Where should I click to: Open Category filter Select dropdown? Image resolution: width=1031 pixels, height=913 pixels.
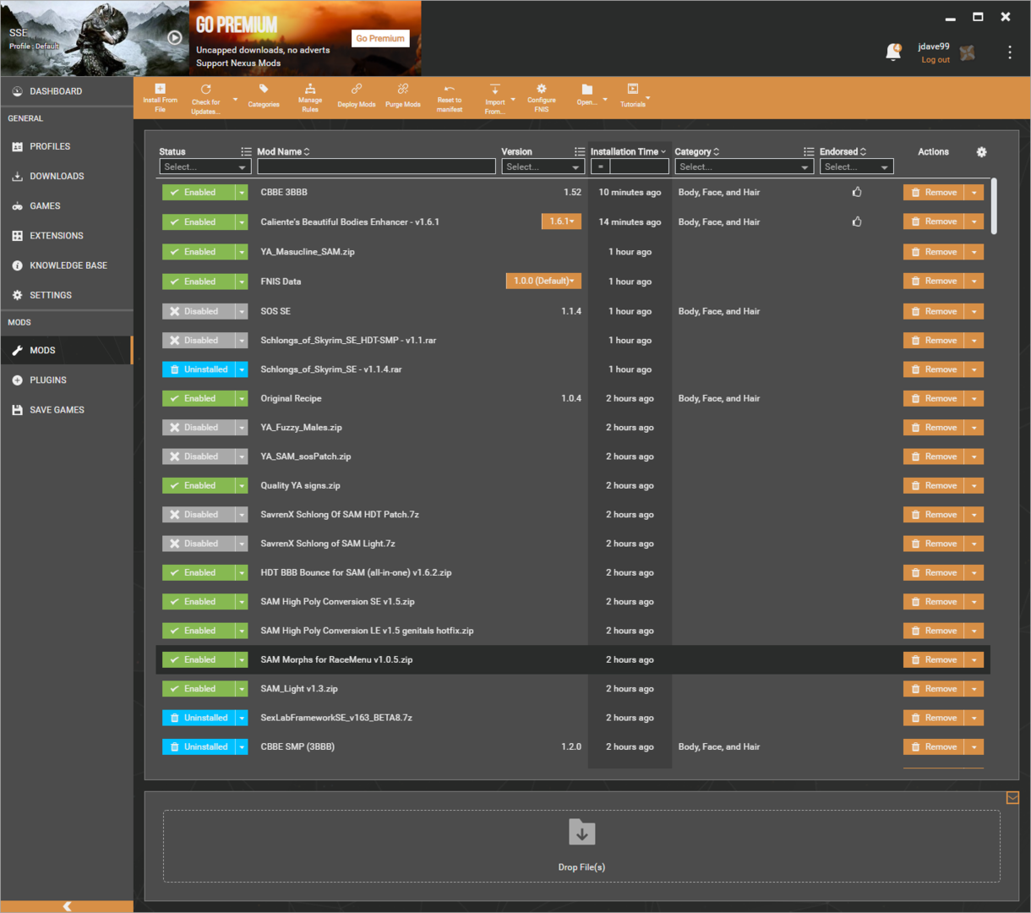click(745, 167)
